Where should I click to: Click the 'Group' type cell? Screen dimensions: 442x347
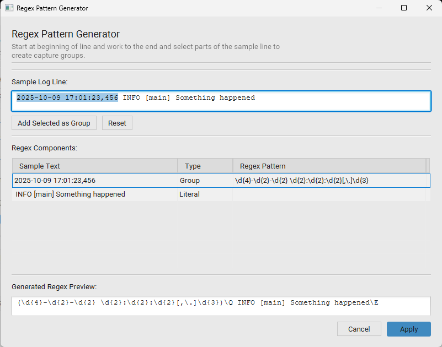[205, 181]
